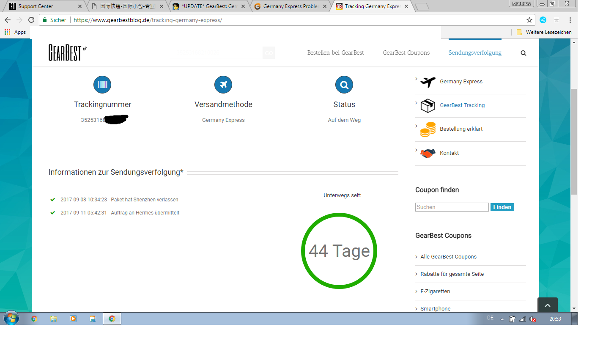
Task: Click the active Chrome taskbar button
Action: point(112,319)
